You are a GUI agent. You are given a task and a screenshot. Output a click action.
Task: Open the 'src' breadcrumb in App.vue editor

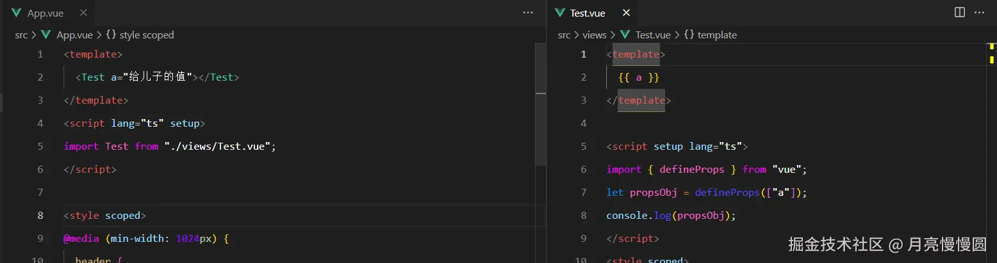pos(21,35)
